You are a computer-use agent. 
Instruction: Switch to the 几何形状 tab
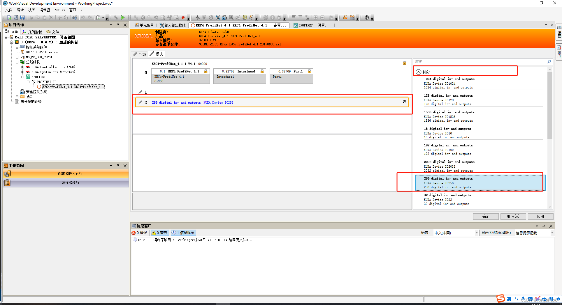(32, 32)
